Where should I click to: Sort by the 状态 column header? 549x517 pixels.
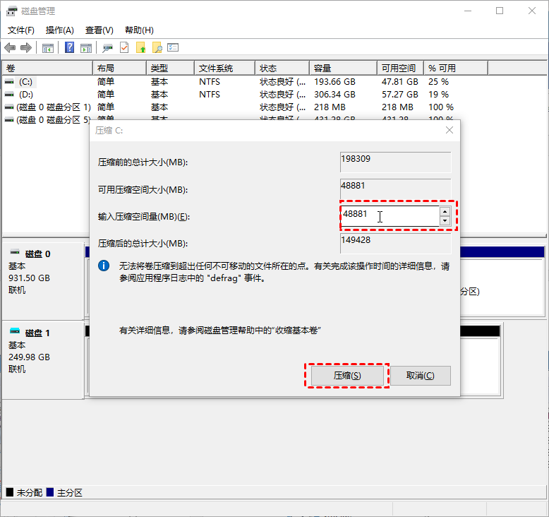point(282,68)
